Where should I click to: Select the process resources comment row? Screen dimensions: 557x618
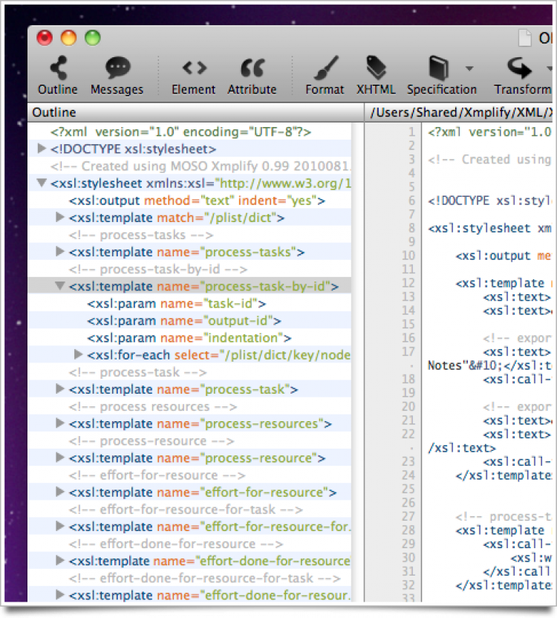point(189,406)
